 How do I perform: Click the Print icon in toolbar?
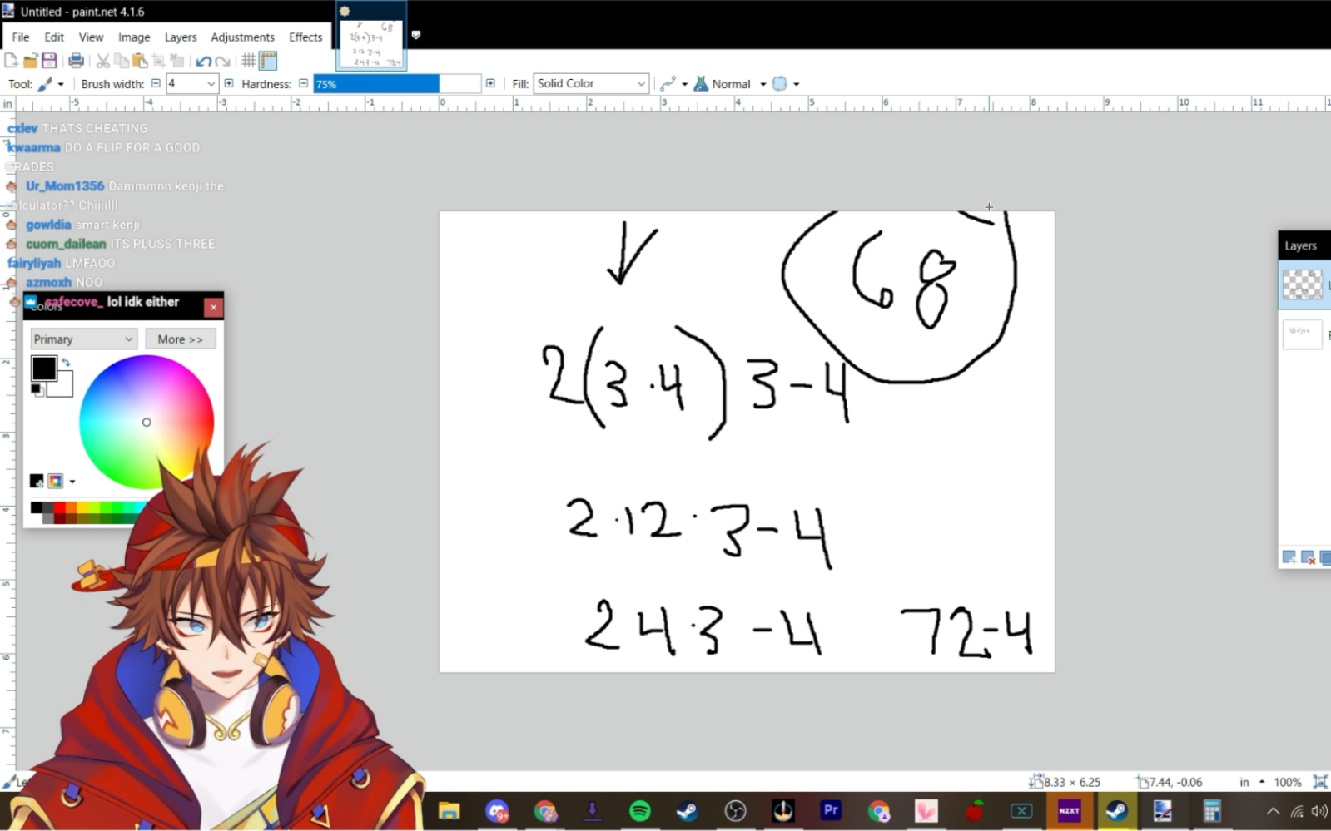pos(76,61)
